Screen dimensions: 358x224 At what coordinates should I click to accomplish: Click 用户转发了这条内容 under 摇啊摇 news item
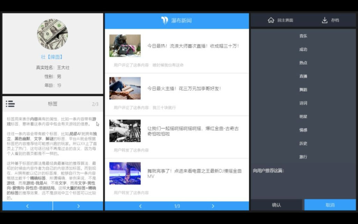click(x=131, y=150)
